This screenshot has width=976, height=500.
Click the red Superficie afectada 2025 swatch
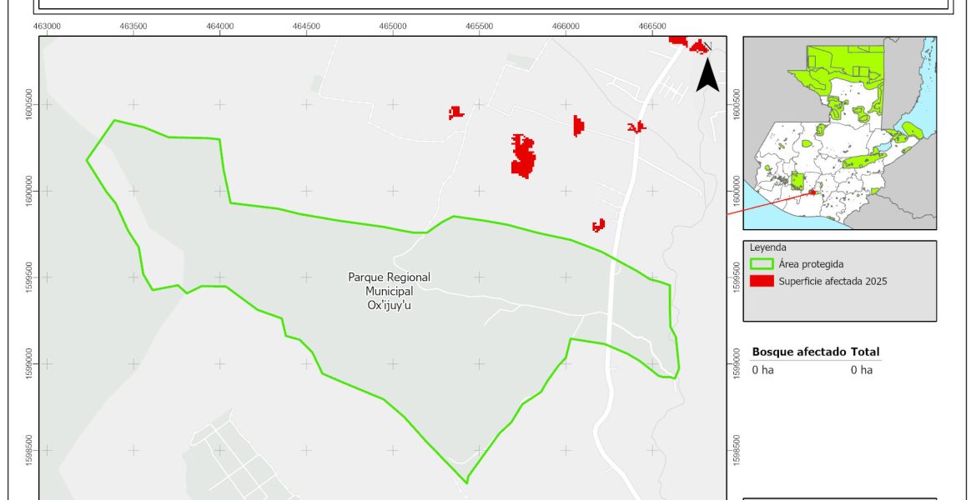coord(762,282)
